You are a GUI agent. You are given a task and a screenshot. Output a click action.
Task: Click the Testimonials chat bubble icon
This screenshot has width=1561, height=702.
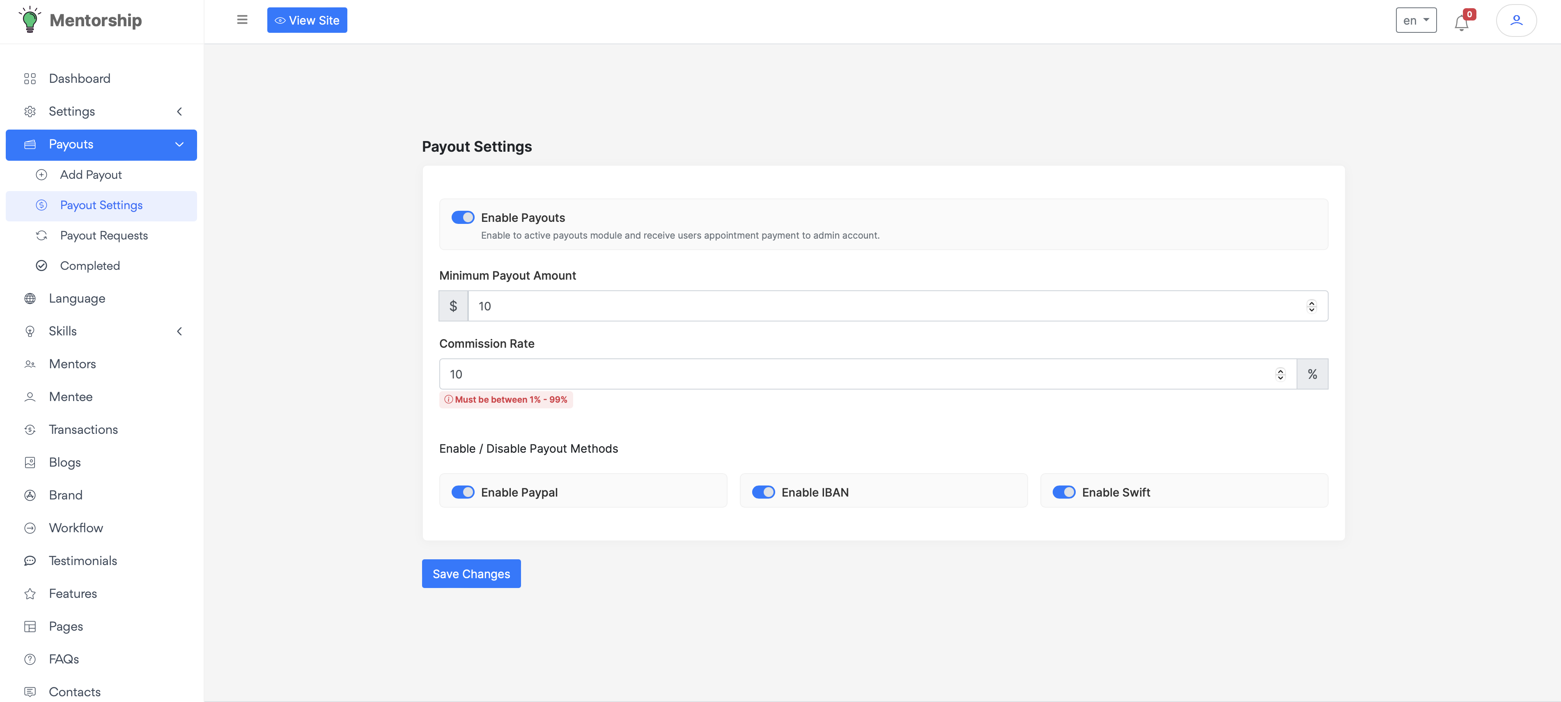[30, 561]
